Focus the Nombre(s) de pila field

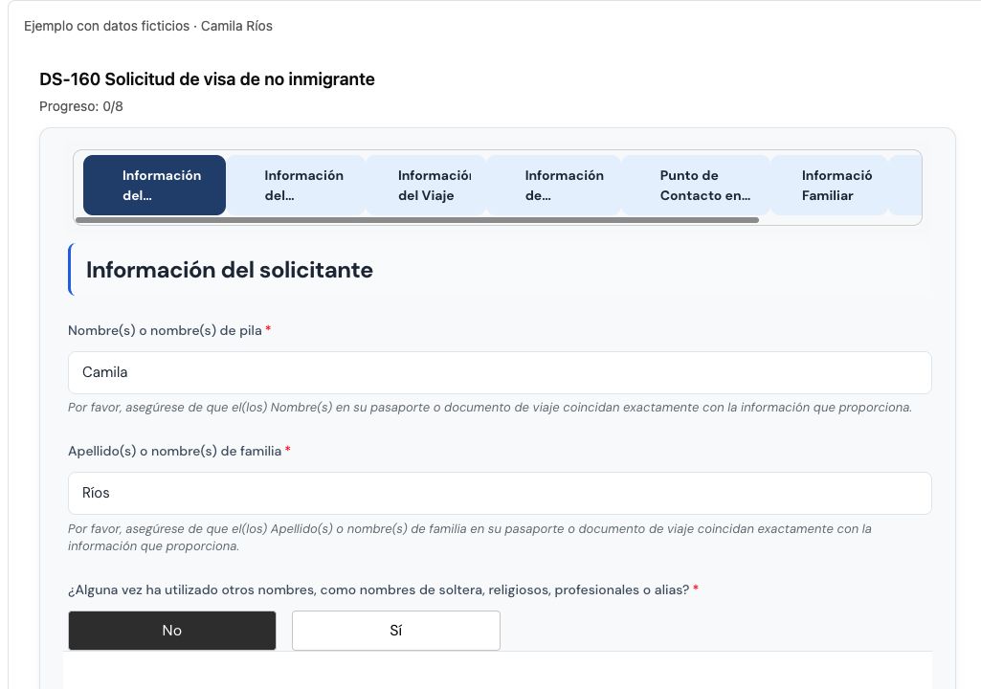pyautogui.click(x=500, y=372)
